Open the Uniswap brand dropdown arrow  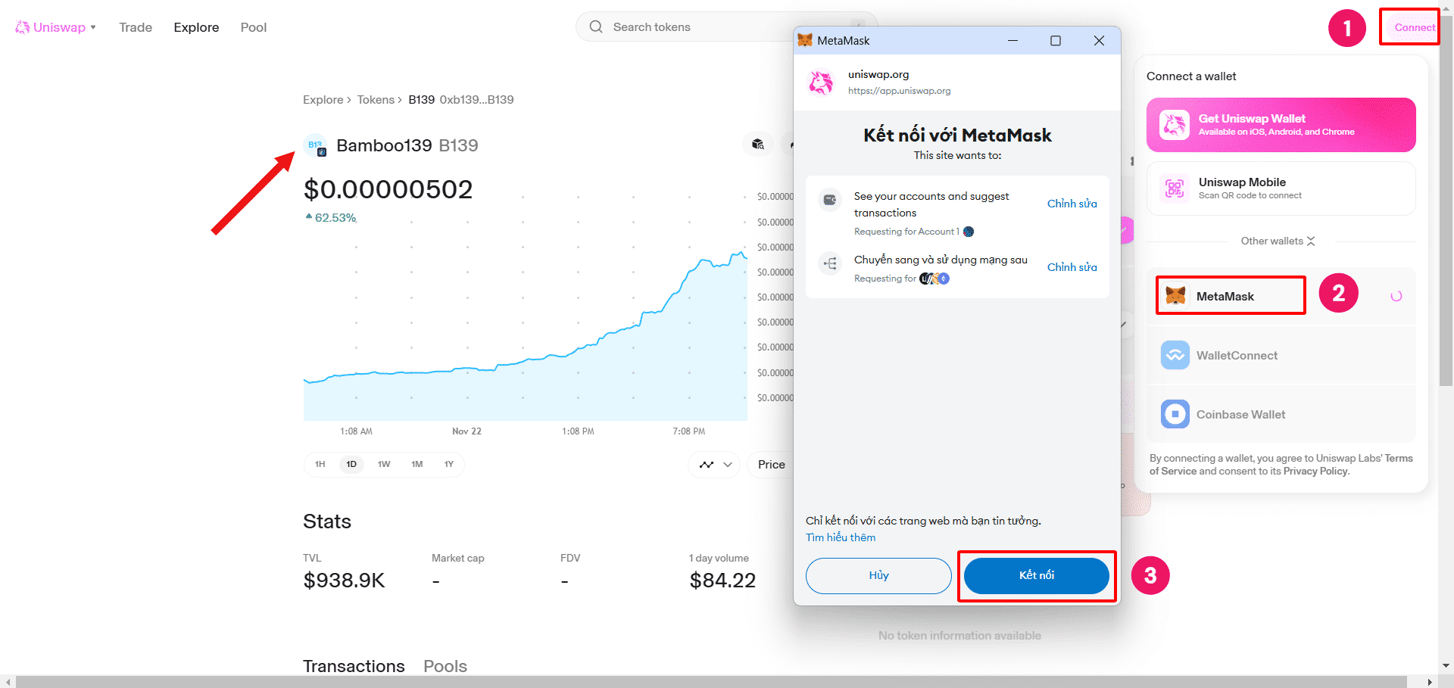(x=93, y=27)
